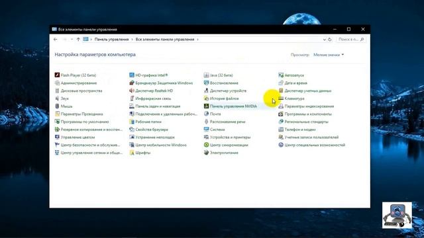The image size is (424, 238).
Task: Open Диспетчер учетных данных
Action: pos(305,91)
